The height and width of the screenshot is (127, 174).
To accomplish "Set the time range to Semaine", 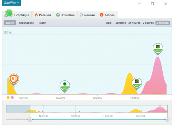I will [x=121, y=23].
